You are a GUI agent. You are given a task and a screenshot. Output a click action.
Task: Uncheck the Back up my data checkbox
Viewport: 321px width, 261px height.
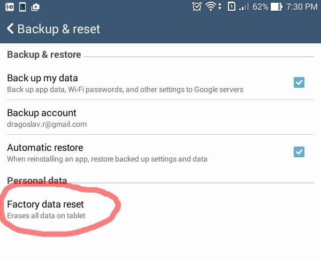tap(299, 82)
